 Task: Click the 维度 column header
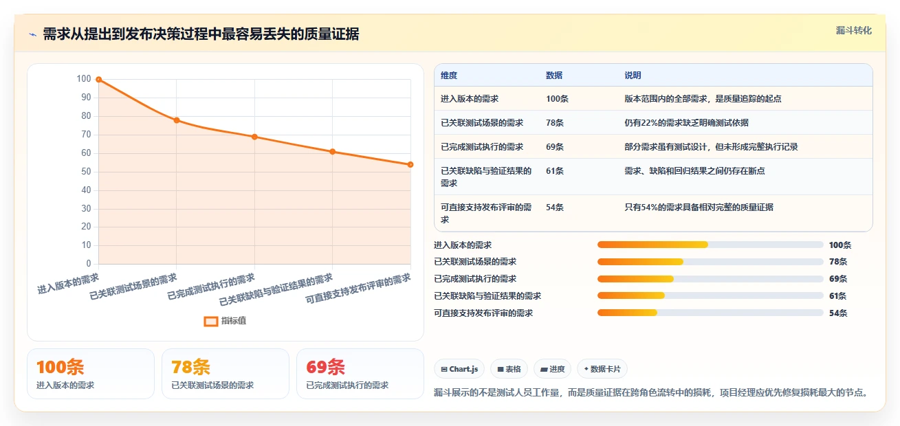coord(449,76)
